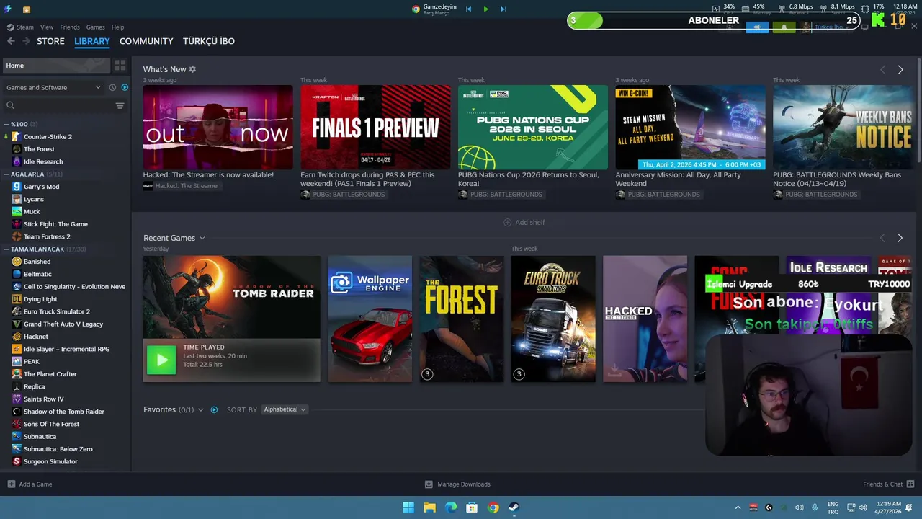Open the Friends menu
Screen dimensions: 922x519
pyautogui.click(x=70, y=27)
